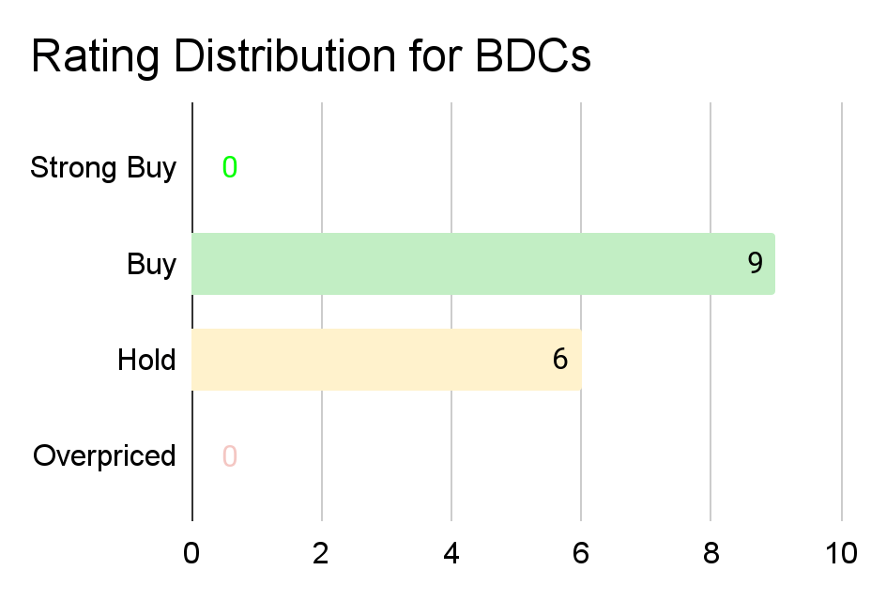
Task: Click the "Overpriced" category label
Action: point(104,455)
